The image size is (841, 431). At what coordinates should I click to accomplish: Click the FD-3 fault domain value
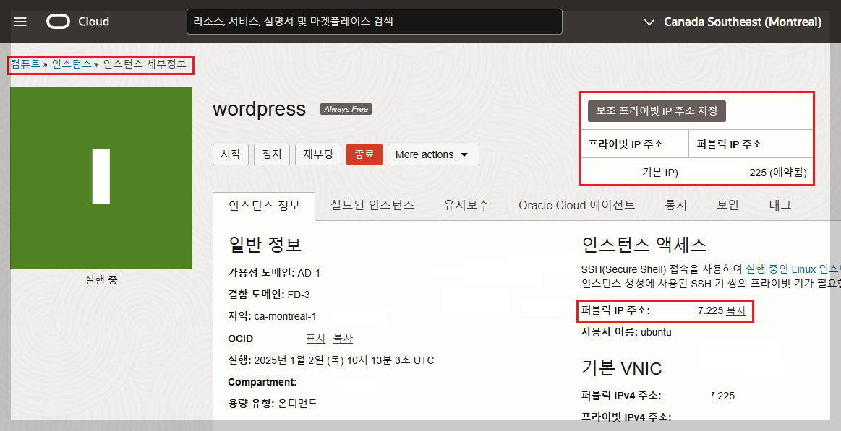point(299,295)
